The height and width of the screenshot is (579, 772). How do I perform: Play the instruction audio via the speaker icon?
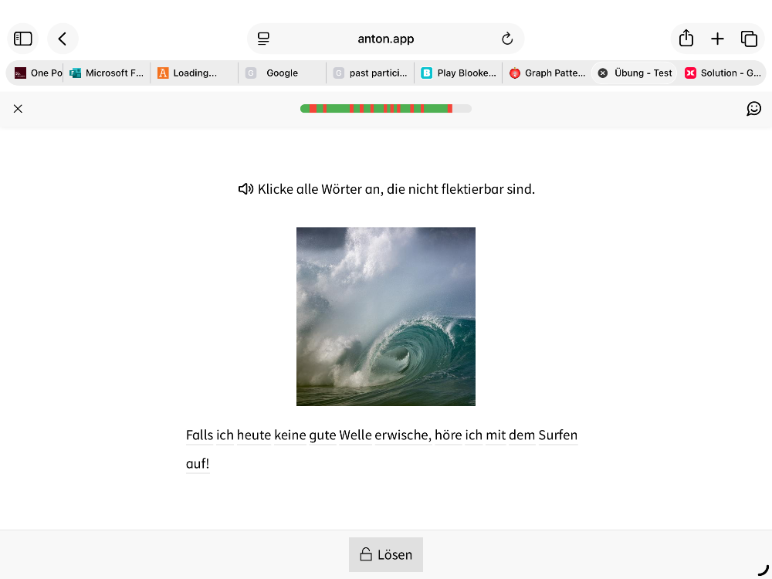(x=245, y=188)
